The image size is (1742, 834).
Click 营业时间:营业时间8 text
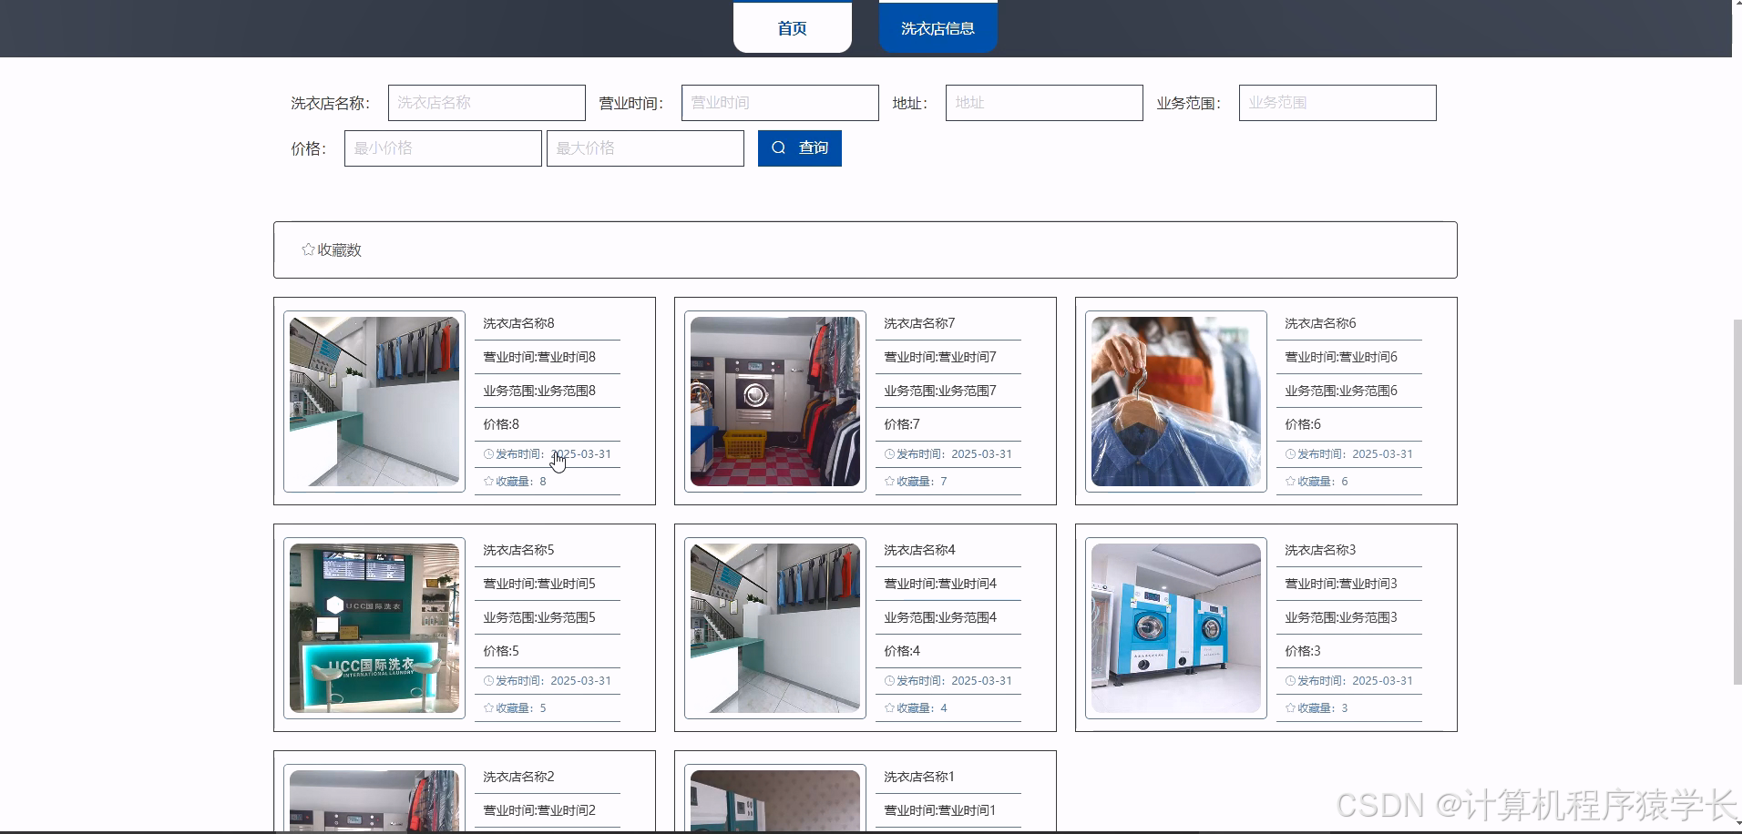[x=539, y=357]
